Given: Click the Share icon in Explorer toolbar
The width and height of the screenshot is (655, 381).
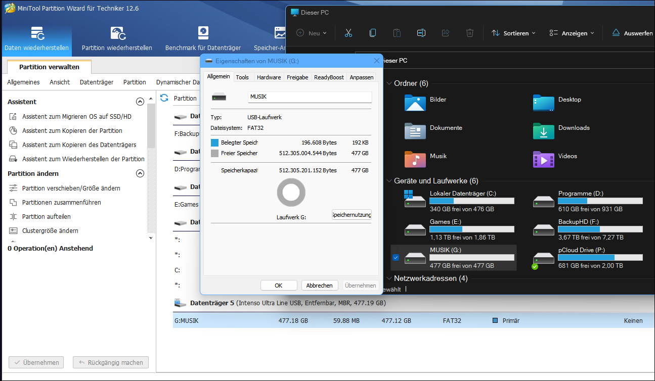Looking at the screenshot, I should (446, 33).
